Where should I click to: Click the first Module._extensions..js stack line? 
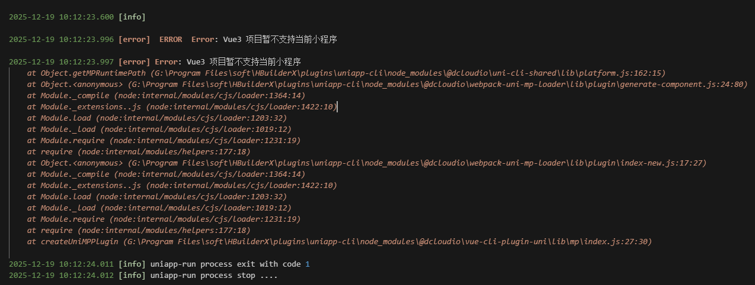[182, 107]
